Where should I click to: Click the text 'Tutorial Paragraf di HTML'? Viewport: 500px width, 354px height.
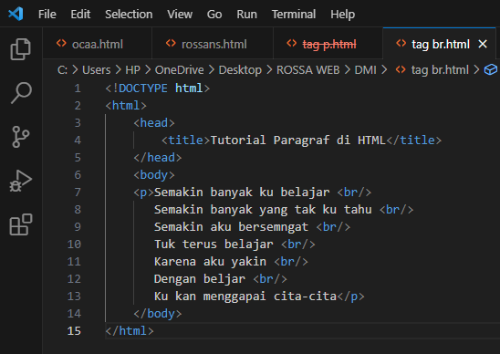point(297,141)
